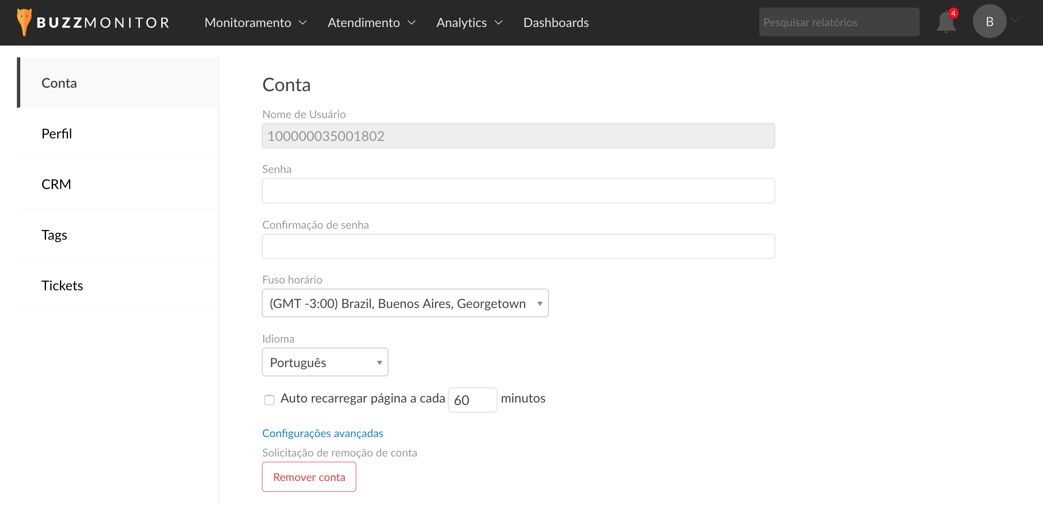Expand the user menu chevron beside avatar
This screenshot has width=1043, height=508.
[x=1015, y=20]
